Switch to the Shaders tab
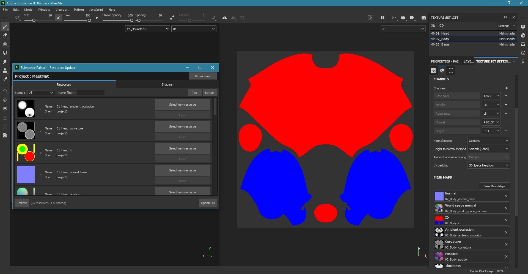 point(167,84)
